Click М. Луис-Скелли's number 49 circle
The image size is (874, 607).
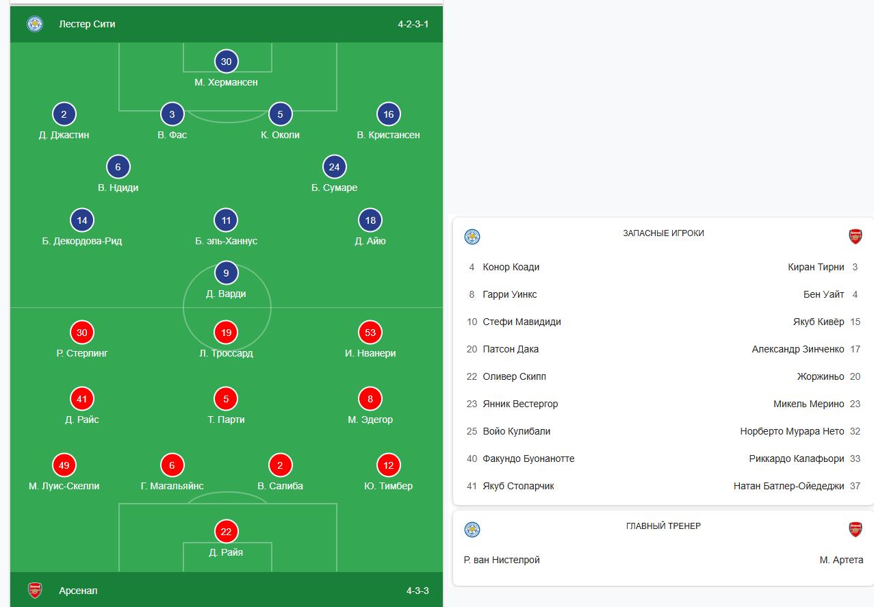click(x=64, y=466)
